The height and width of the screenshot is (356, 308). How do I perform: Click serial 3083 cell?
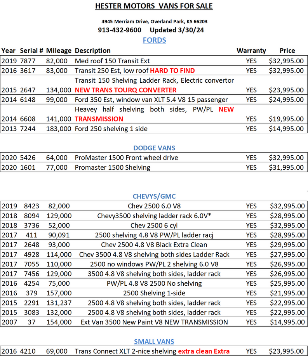(x=31, y=313)
